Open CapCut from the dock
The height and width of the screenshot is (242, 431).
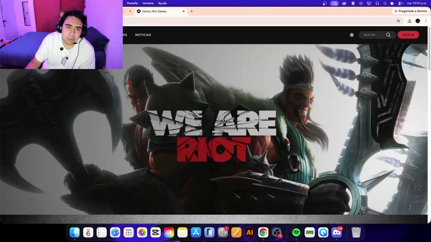point(156,232)
